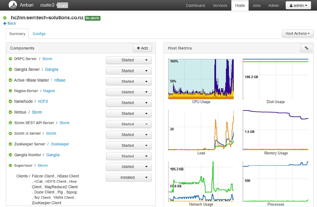The height and width of the screenshot is (207, 317).
Task: Click NameNode green status icon
Action: click(10, 101)
